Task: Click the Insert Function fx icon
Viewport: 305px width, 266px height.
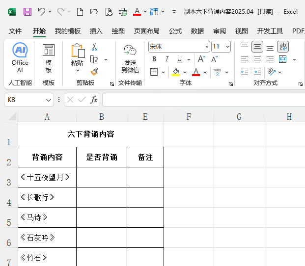Action: point(94,100)
